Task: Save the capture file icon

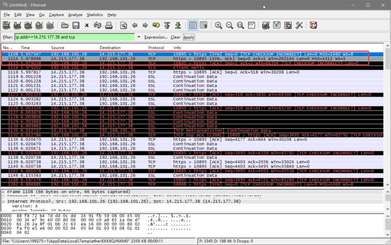Action: (76, 25)
